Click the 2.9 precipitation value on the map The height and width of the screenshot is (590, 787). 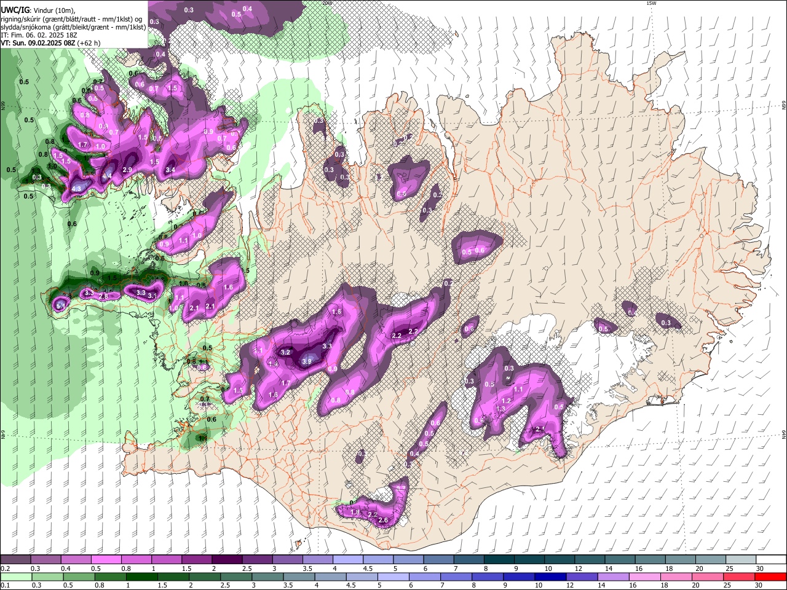pos(127,170)
